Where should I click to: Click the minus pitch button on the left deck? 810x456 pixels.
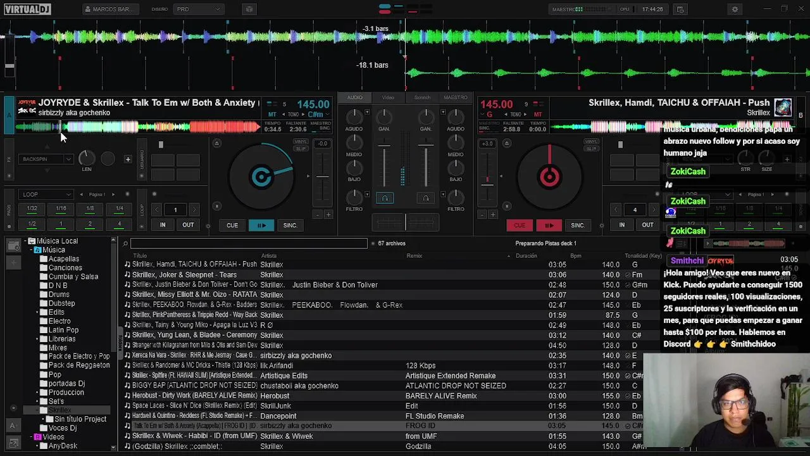317,215
